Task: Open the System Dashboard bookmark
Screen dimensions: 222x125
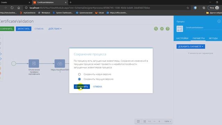Action: pyautogui.click(x=63, y=13)
